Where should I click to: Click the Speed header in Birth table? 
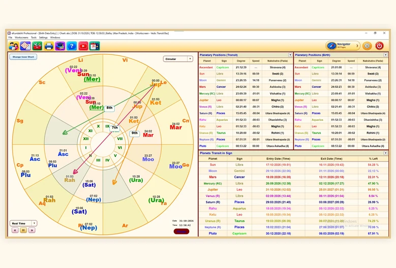click(351, 61)
